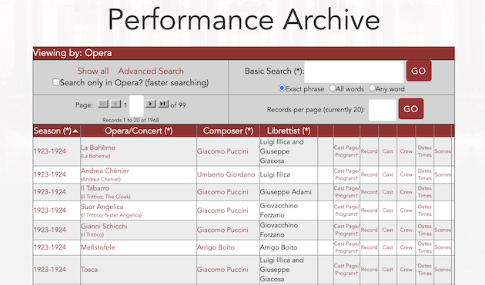
Task: Click 'Records 1 to 20 of 1968' text
Action: point(131,120)
